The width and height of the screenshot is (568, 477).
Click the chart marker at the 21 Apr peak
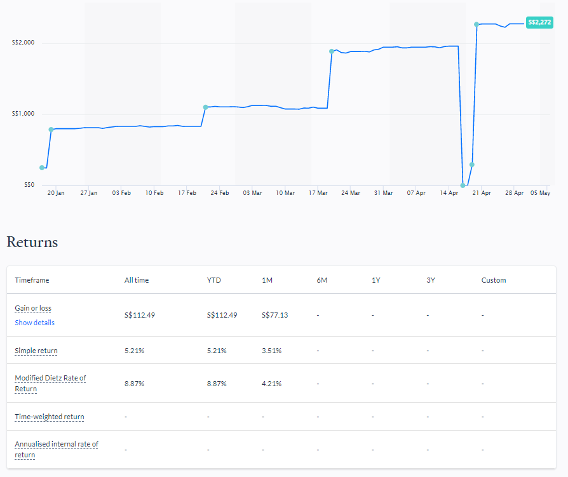click(477, 24)
